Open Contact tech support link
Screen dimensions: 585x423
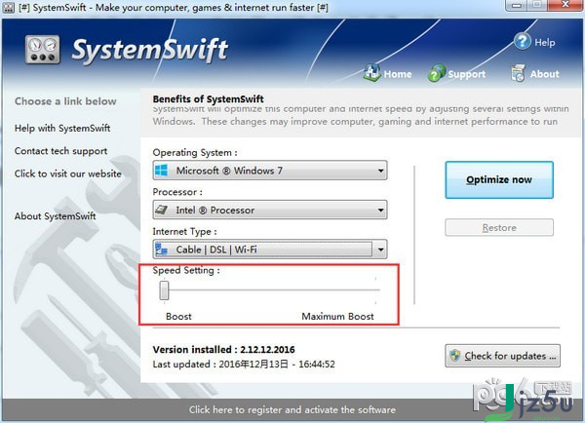pos(60,151)
